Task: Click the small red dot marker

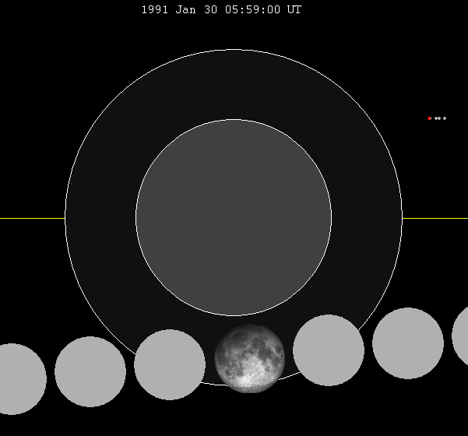Action: (429, 118)
